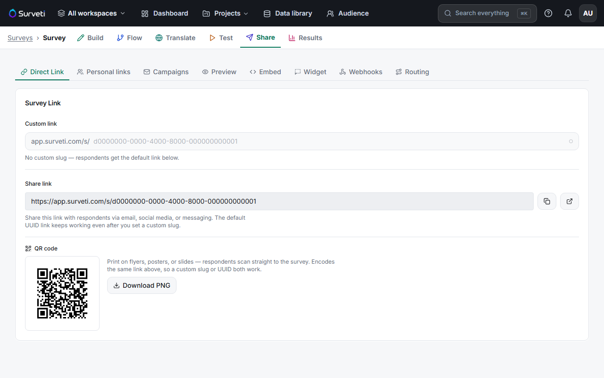Focus the Search everything box

(x=487, y=13)
